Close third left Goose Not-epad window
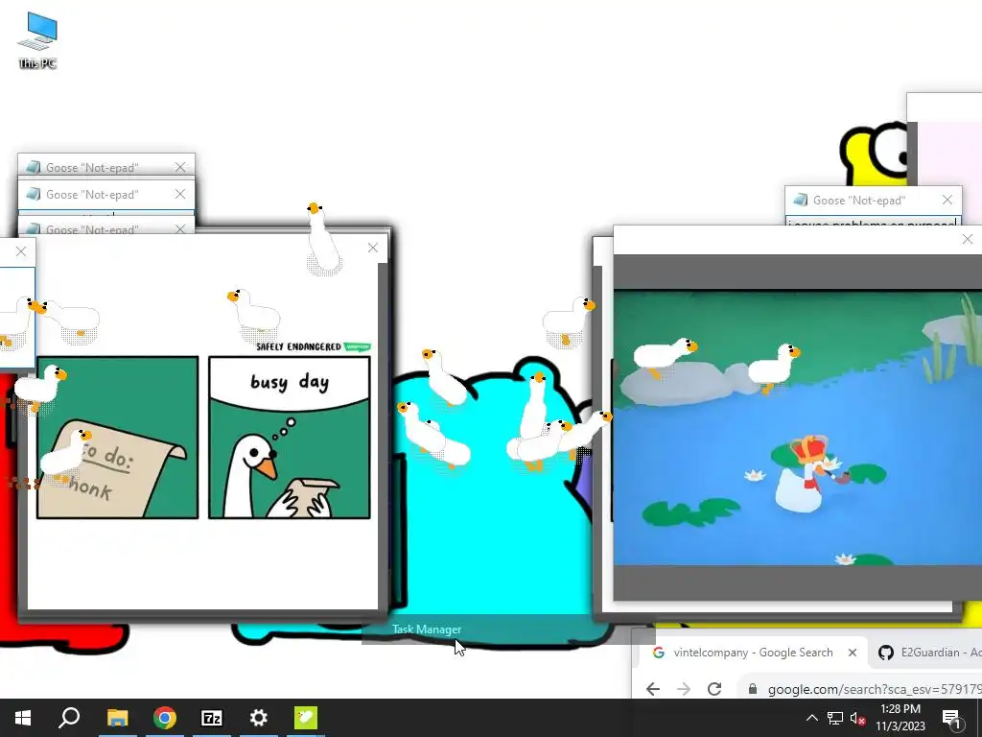This screenshot has width=982, height=737. tap(180, 228)
